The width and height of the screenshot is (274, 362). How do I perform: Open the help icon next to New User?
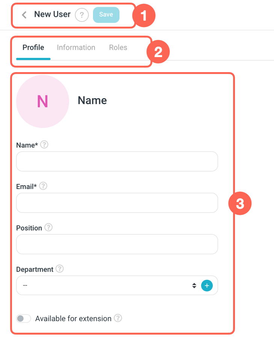coord(82,15)
